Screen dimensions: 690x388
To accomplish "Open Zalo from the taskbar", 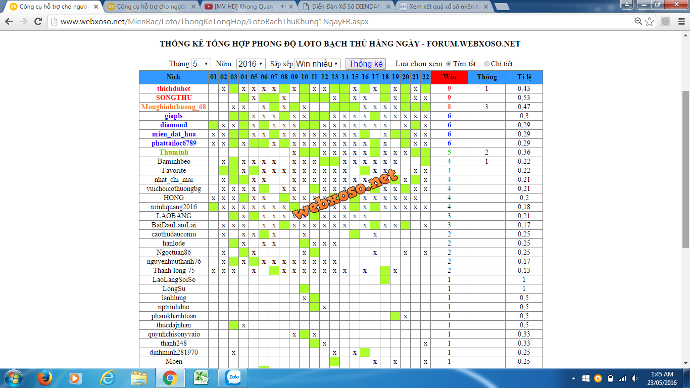I will 233,377.
